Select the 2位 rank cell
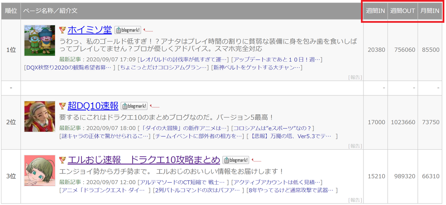Screen dimensions: 446x205 click(11, 122)
